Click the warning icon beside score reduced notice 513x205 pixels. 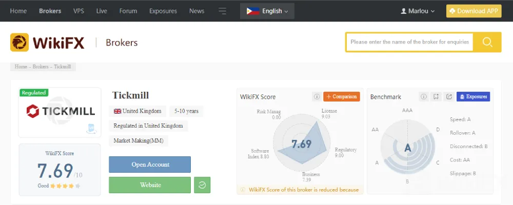coord(243,190)
